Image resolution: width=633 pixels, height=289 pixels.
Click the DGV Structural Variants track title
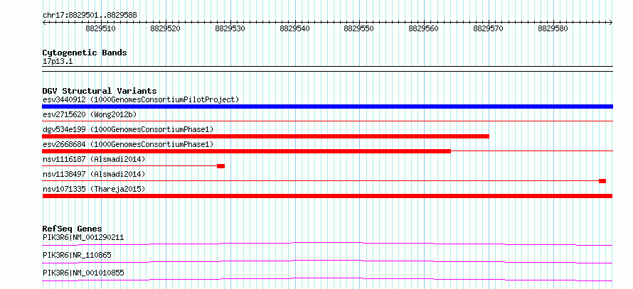coord(100,91)
